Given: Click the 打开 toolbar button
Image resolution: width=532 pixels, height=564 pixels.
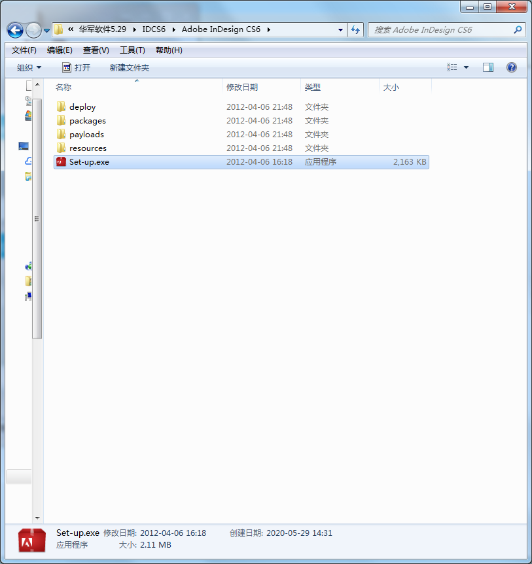Looking at the screenshot, I should (77, 67).
